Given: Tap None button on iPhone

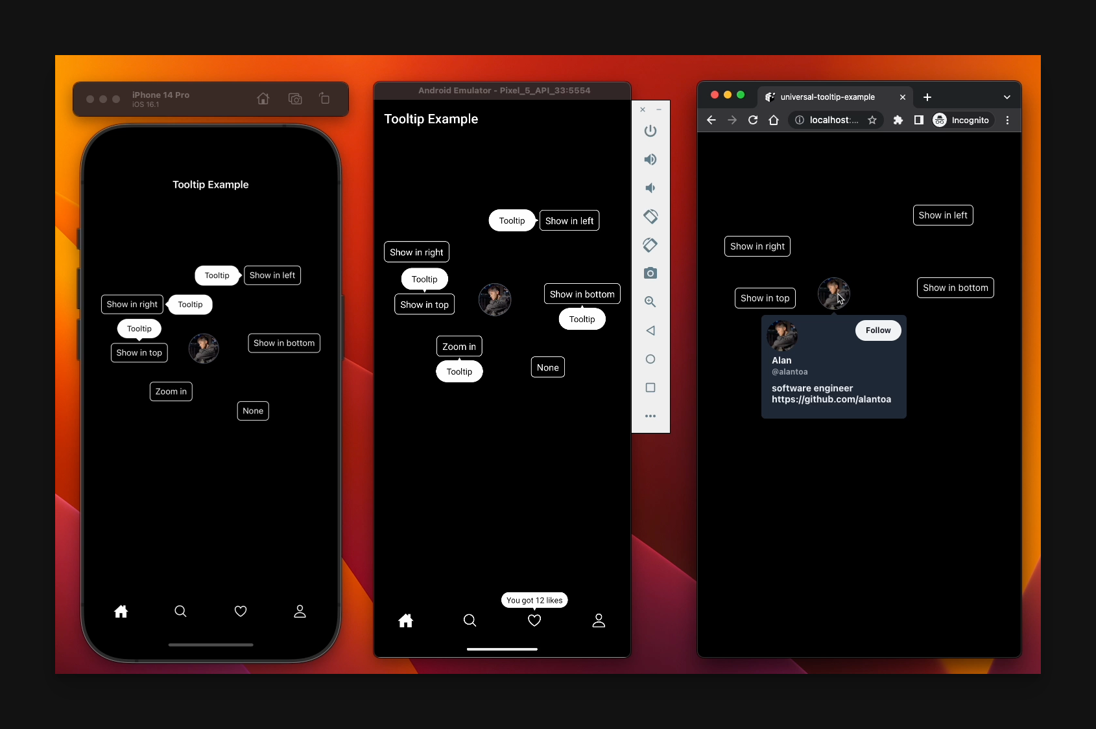Looking at the screenshot, I should coord(253,411).
